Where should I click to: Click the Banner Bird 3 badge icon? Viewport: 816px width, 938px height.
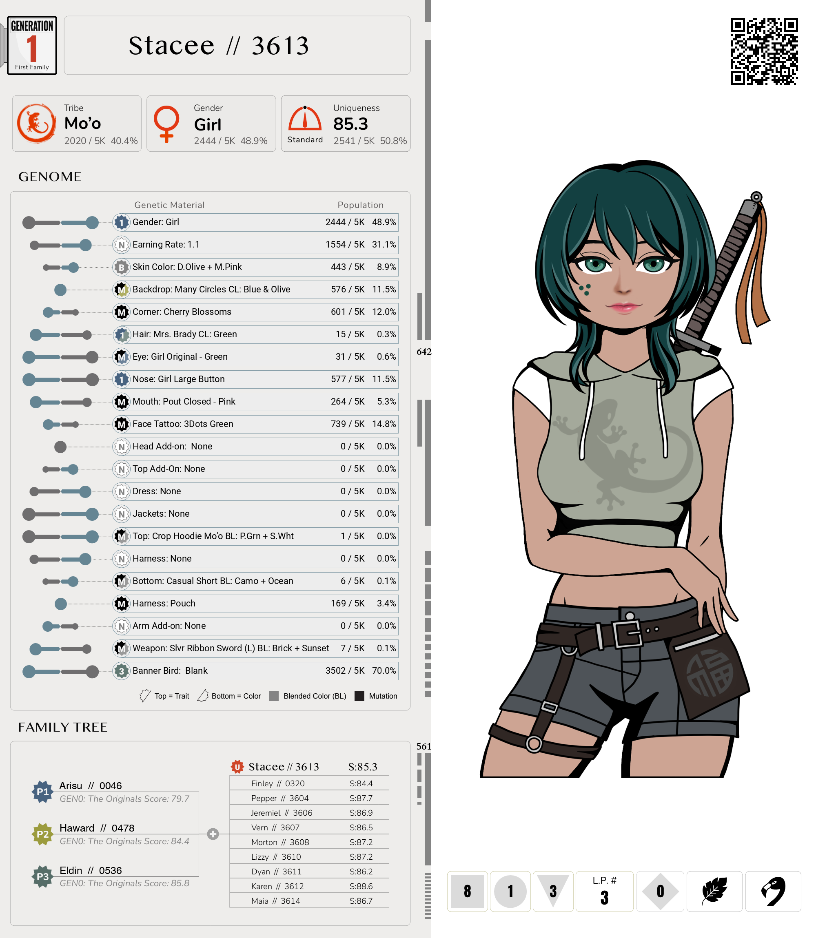pyautogui.click(x=122, y=671)
